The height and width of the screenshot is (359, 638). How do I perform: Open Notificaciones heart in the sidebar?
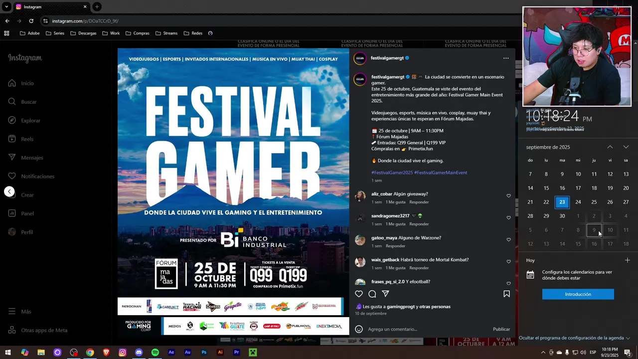point(31,176)
